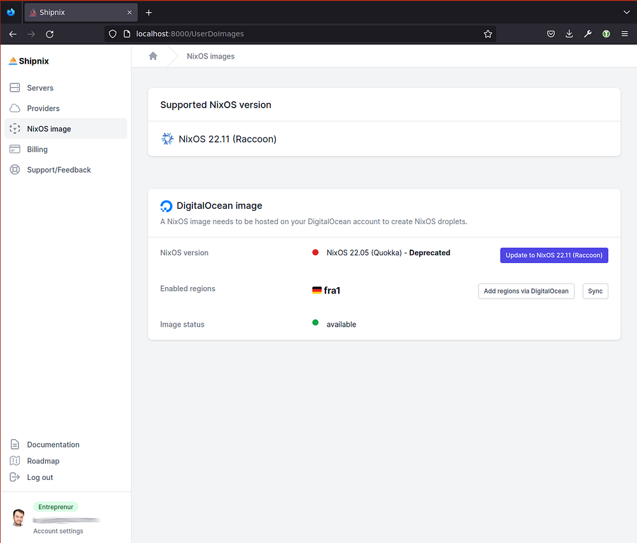Click the DigitalOcean logo icon

[x=166, y=206]
